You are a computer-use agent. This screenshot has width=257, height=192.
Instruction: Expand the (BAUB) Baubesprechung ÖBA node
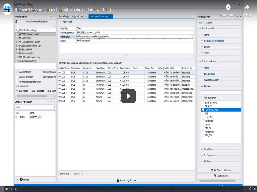pos(17,46)
